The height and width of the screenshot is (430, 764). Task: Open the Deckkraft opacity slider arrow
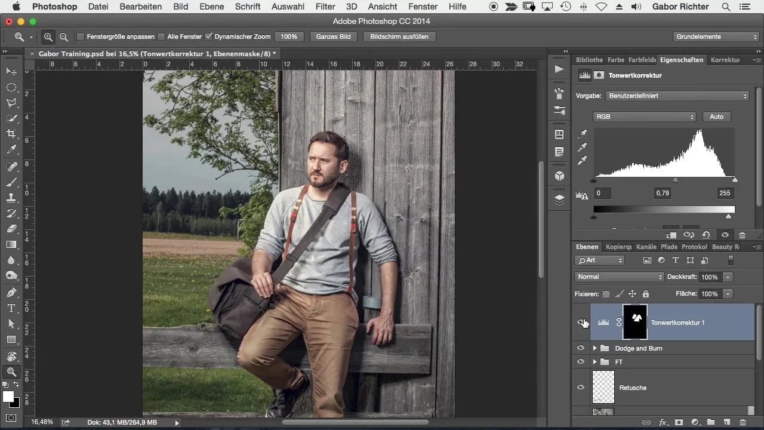pyautogui.click(x=728, y=277)
